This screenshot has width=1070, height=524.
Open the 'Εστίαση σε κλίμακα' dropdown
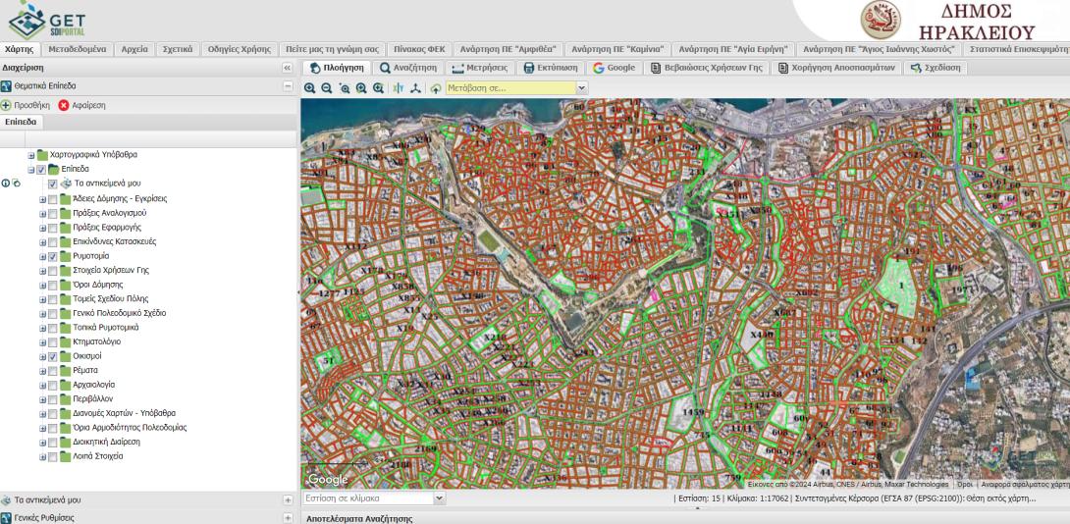[x=439, y=498]
